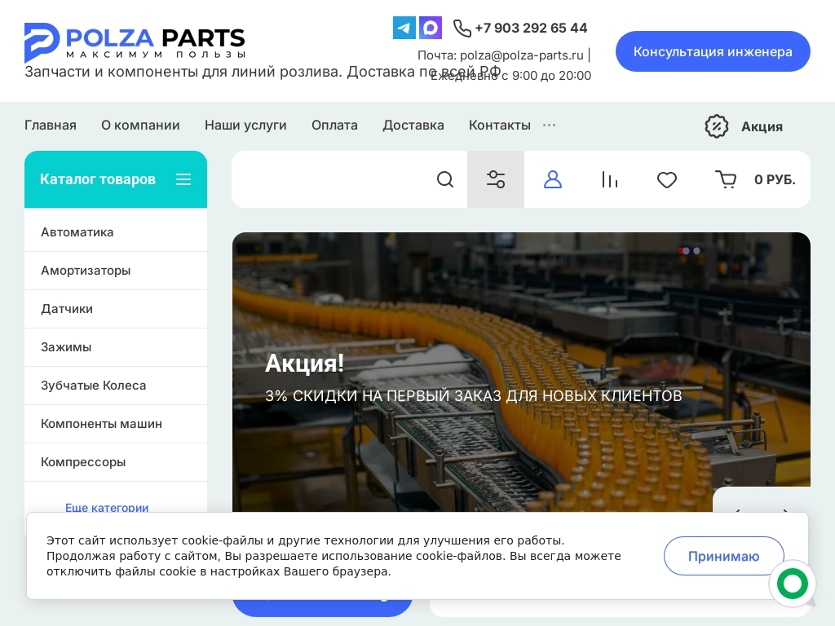This screenshot has height=626, width=835.
Task: Open the favorites heart icon
Action: tap(667, 179)
